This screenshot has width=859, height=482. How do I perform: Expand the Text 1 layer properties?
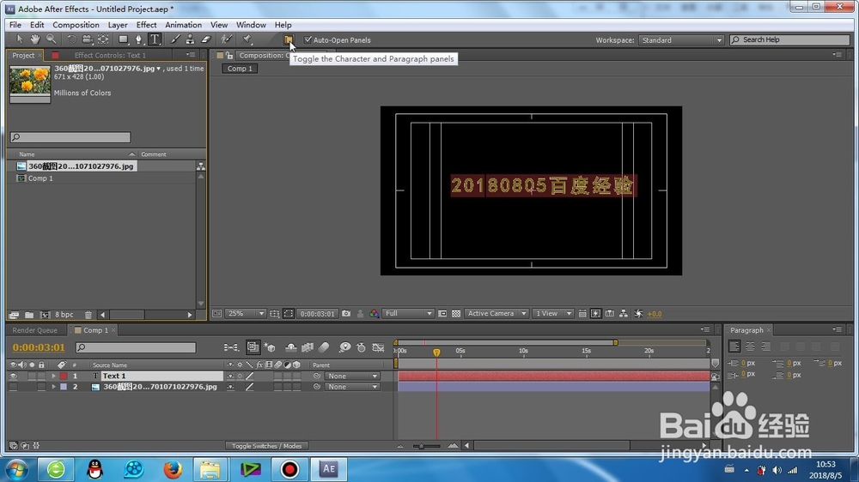point(53,376)
